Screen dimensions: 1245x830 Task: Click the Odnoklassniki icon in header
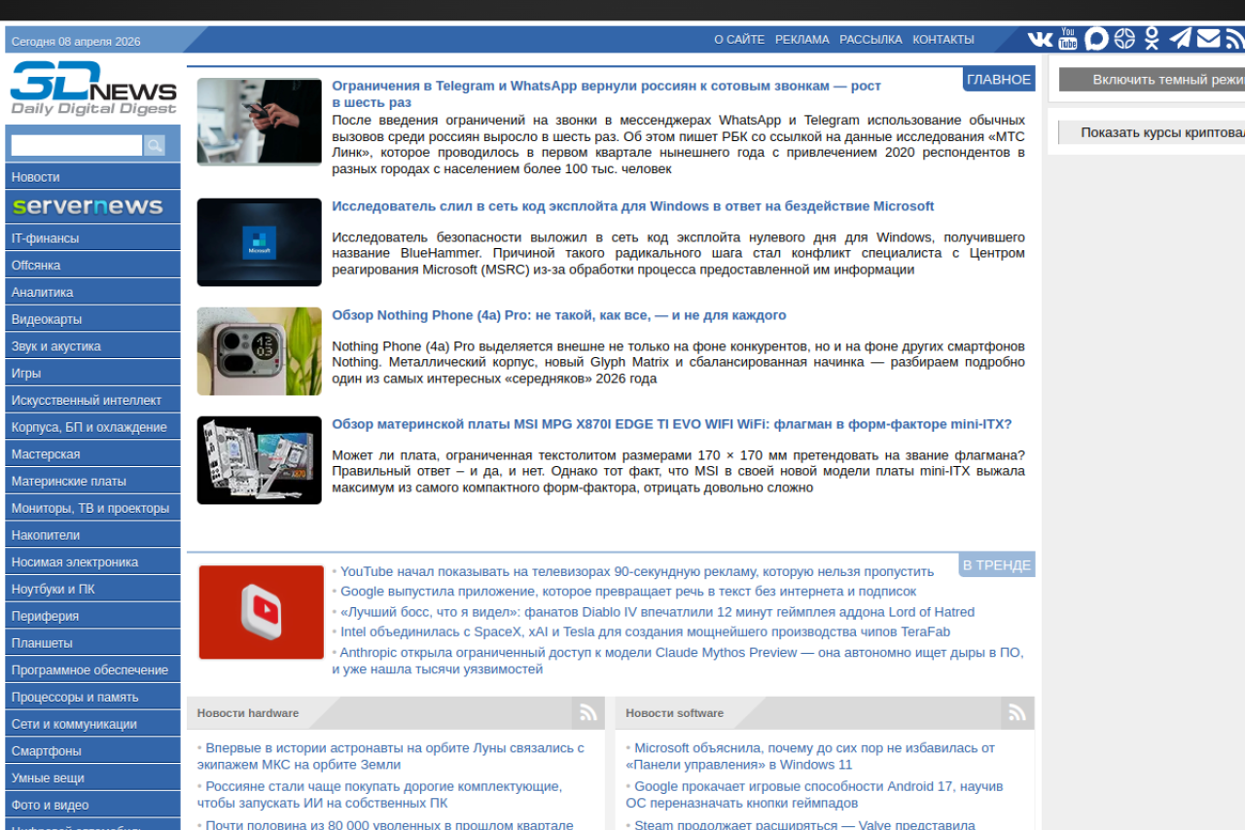[1152, 39]
